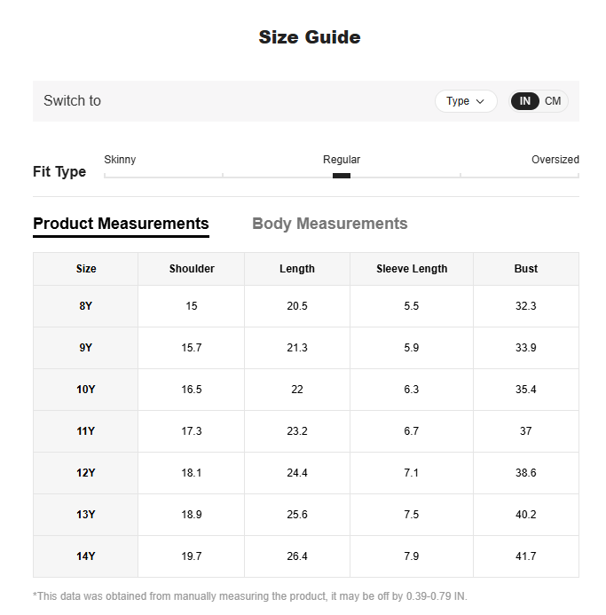This screenshot has width=606, height=615.
Task: Switch units to CM
Action: tap(553, 101)
